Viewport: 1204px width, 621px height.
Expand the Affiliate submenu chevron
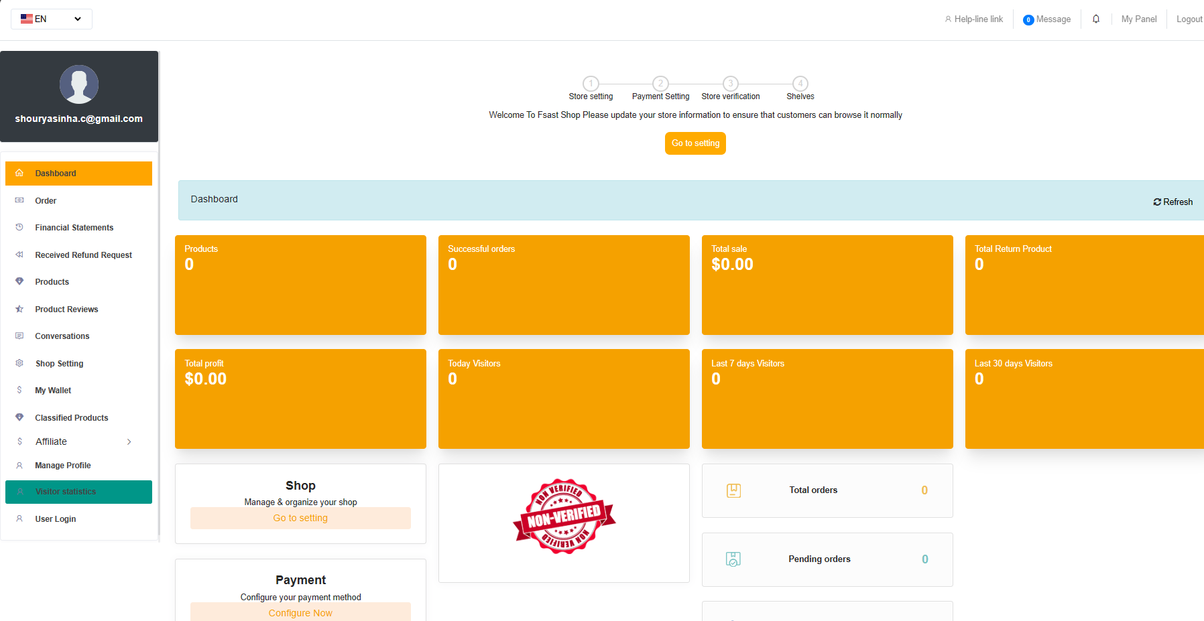[129, 441]
